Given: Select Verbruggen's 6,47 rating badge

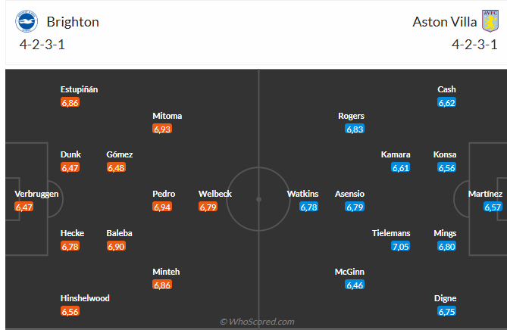Looking at the screenshot, I should click(24, 207).
